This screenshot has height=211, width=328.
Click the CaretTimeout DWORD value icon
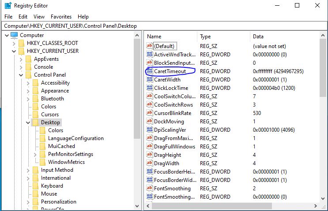click(x=150, y=71)
